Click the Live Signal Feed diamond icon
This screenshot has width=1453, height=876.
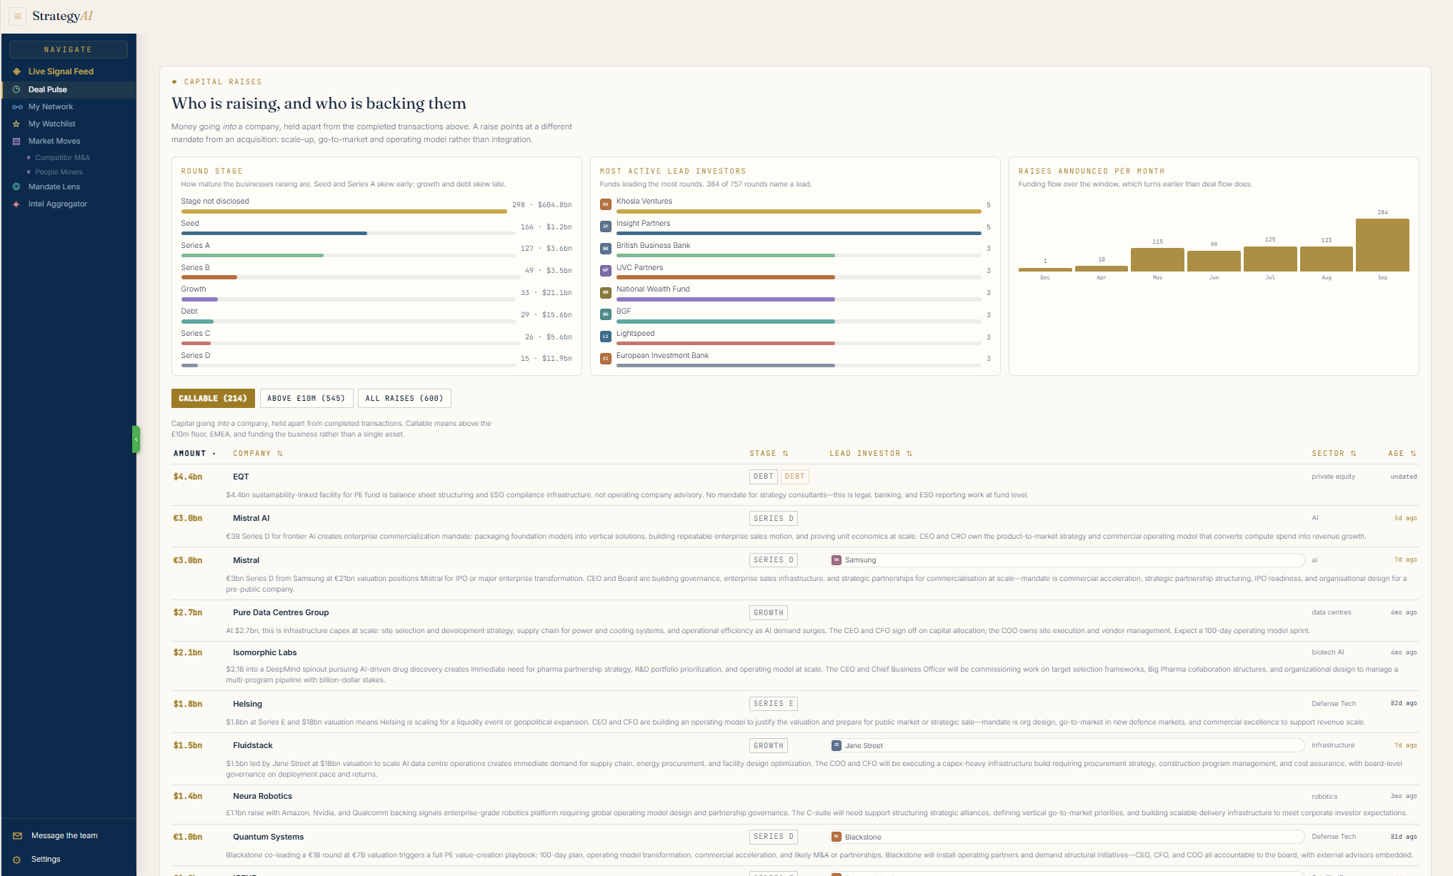click(16, 71)
